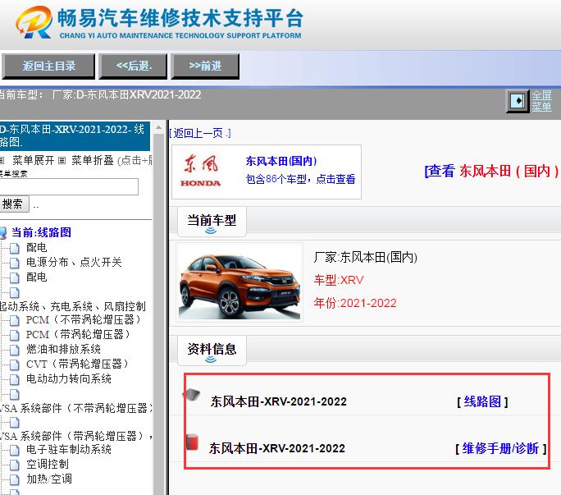Open the [维修手册/诊断] link
Screen dimensions: 561x495
pos(499,448)
